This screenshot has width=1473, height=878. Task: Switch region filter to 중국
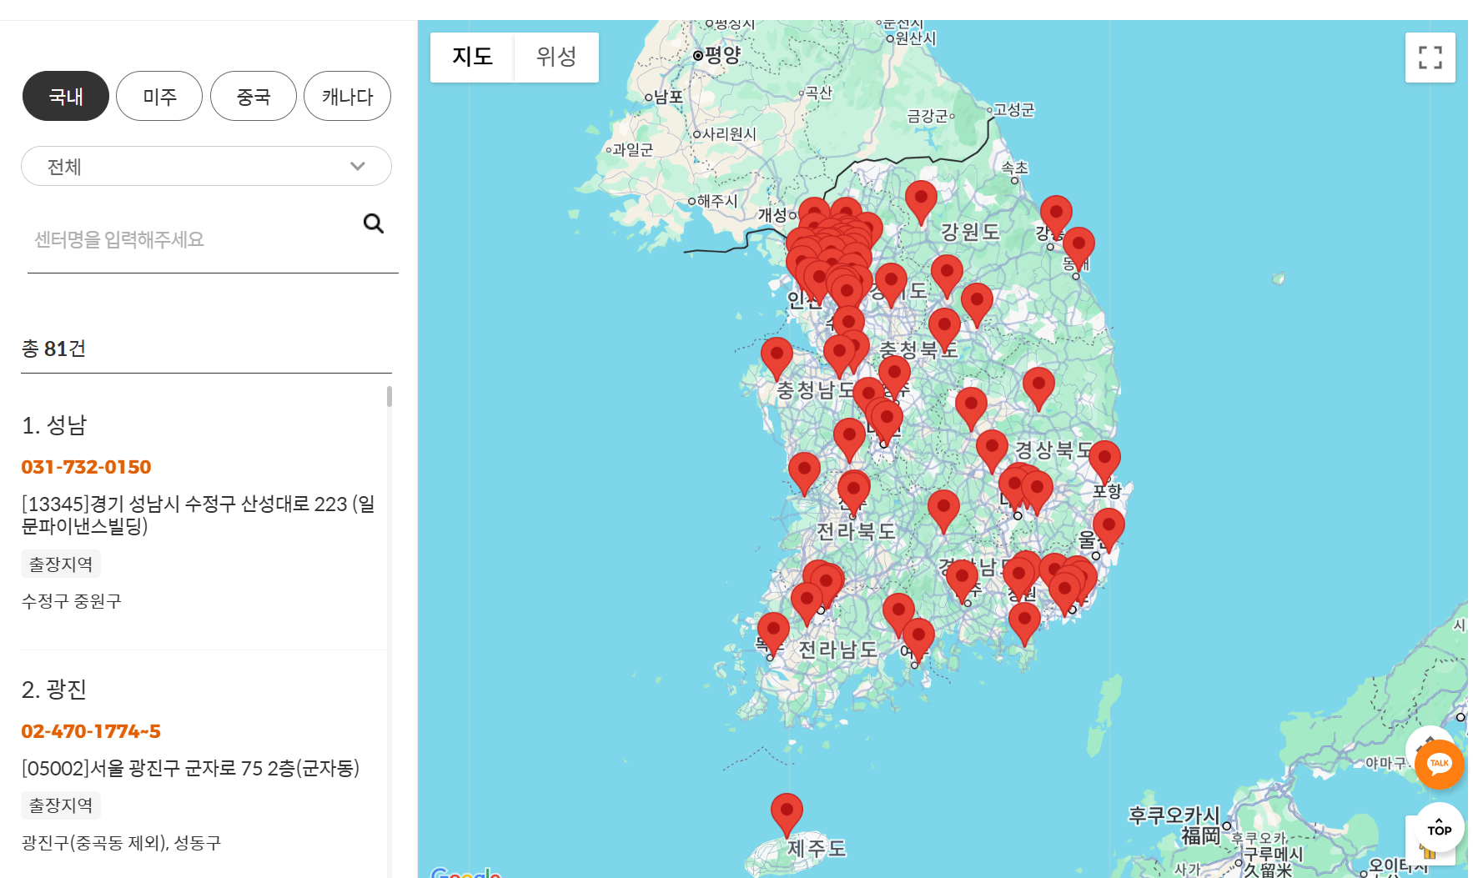coord(254,97)
